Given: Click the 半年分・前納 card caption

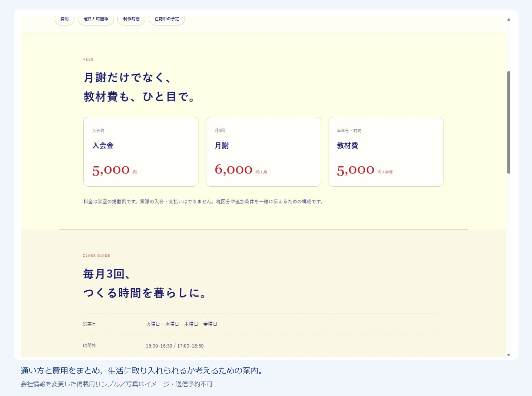Looking at the screenshot, I should pyautogui.click(x=349, y=131).
